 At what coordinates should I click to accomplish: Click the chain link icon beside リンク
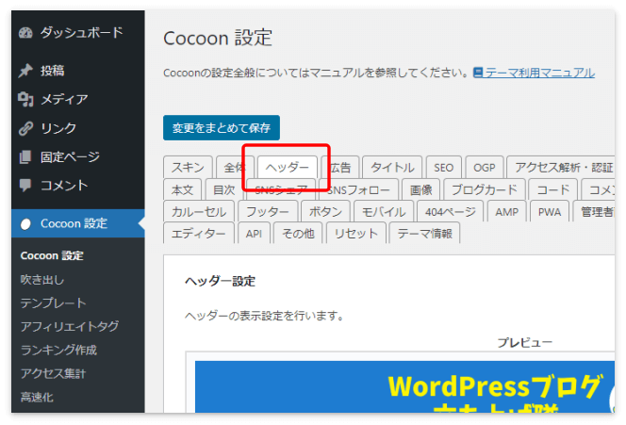pos(25,128)
